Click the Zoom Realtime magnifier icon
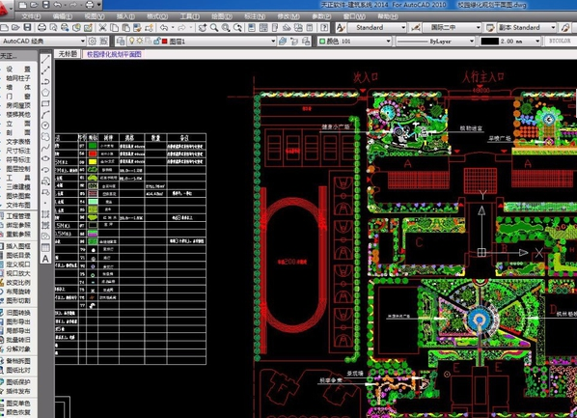The height and width of the screenshot is (418, 577). [214, 28]
